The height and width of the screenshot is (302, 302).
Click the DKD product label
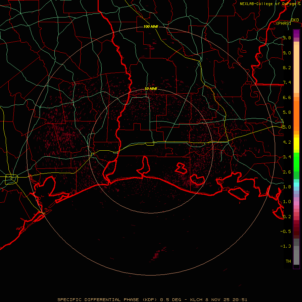[x=295, y=20]
